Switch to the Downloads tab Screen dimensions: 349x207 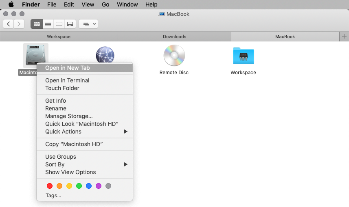pyautogui.click(x=174, y=37)
